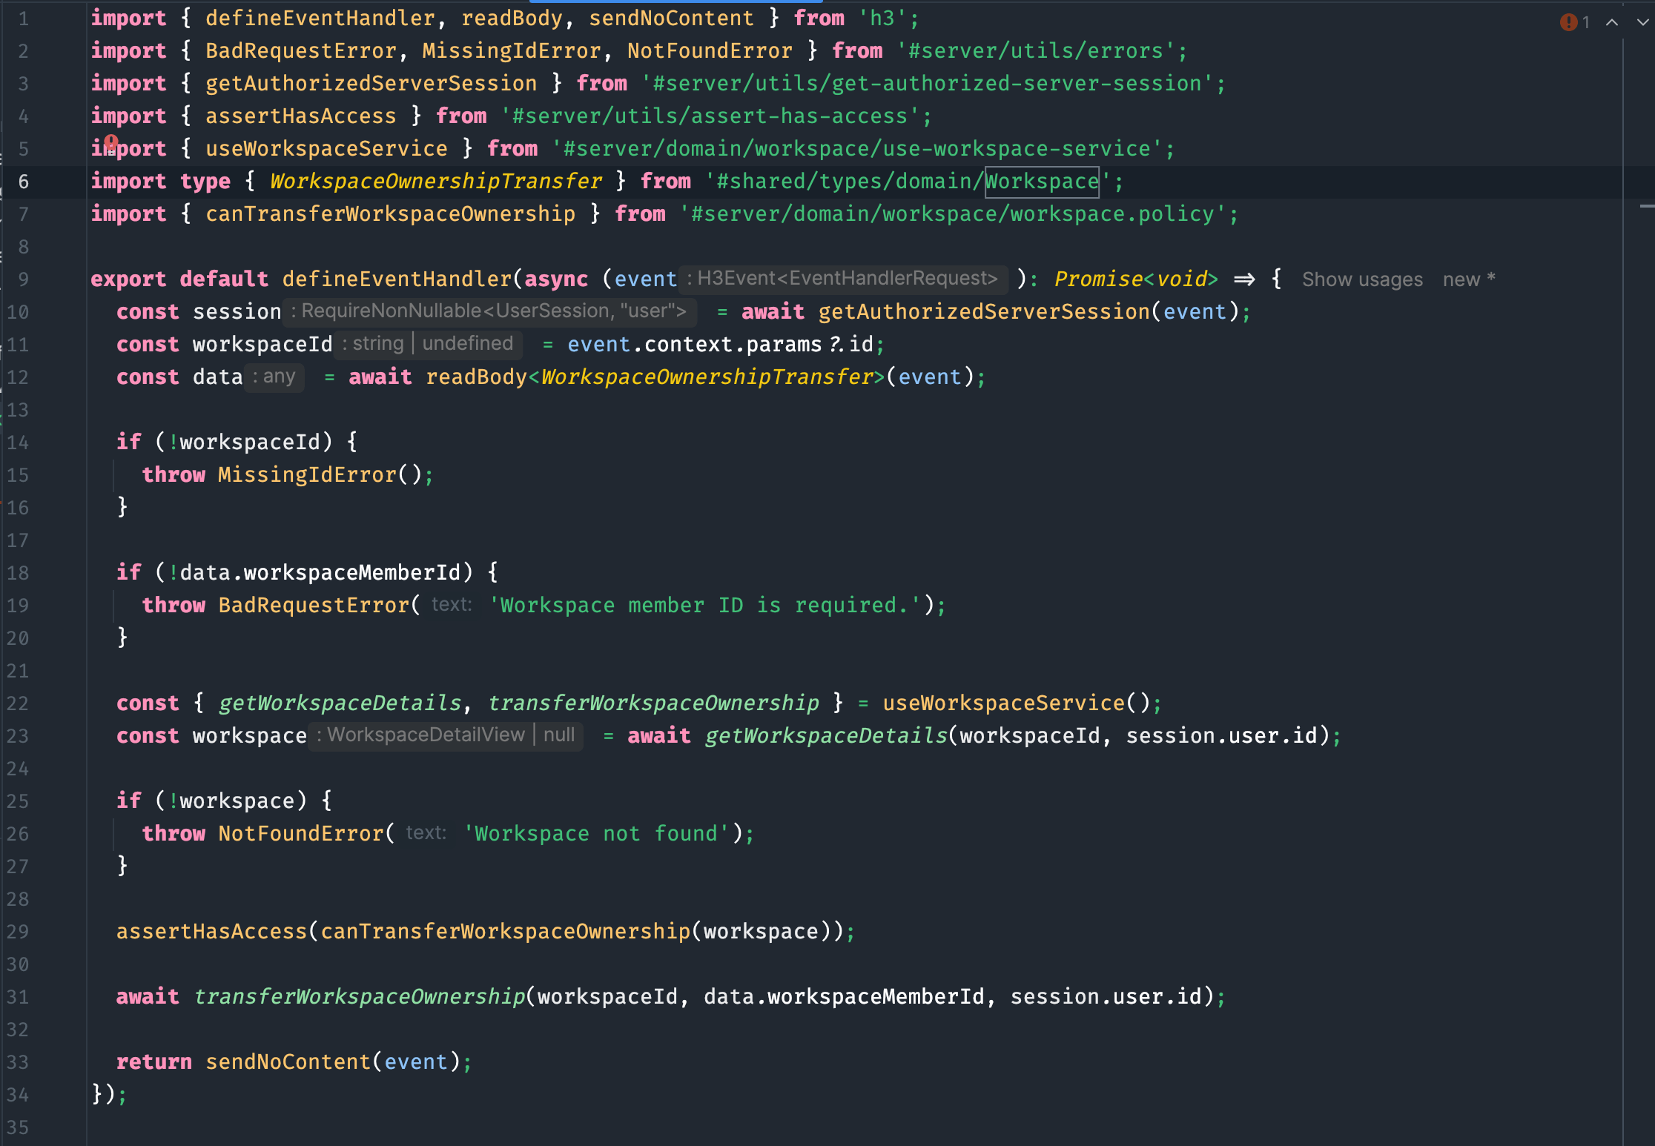Click the red error indicator icon
This screenshot has width=1655, height=1146.
(1568, 22)
